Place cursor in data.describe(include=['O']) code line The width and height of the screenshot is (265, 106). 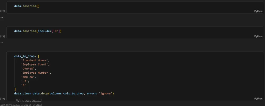[x=38, y=31]
